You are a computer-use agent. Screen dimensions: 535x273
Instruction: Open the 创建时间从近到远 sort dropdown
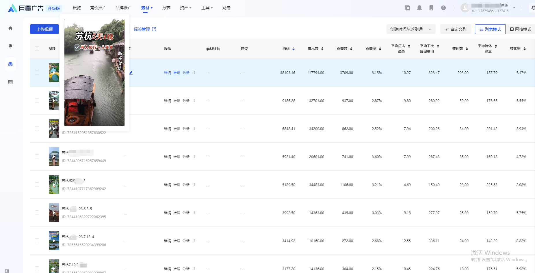coord(410,29)
